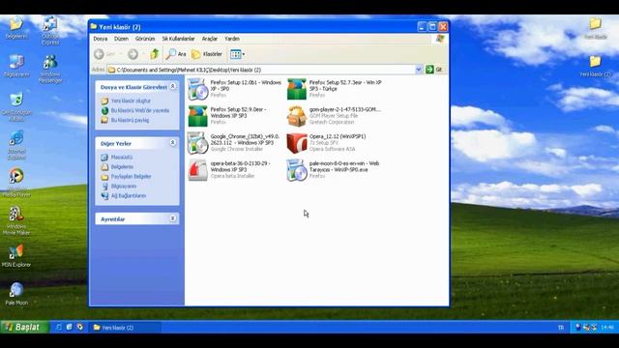Open the Views icon dropdown
Image resolution: width=619 pixels, height=348 pixels.
[x=237, y=54]
